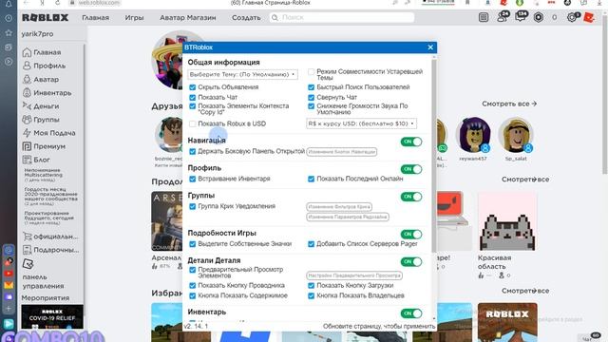608x342 pixels.
Task: Switch off the Профиль ON toggle
Action: (x=411, y=169)
